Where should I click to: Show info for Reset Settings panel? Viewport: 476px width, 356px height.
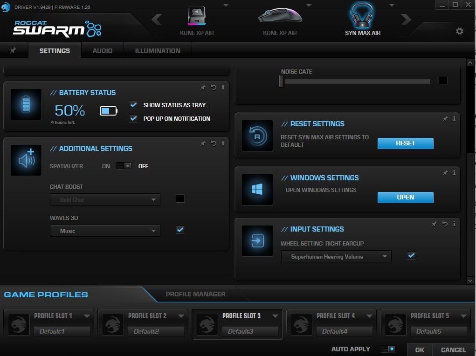coord(454,119)
